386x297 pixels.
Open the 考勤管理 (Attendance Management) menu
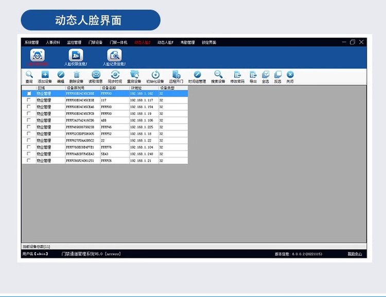coord(187,42)
